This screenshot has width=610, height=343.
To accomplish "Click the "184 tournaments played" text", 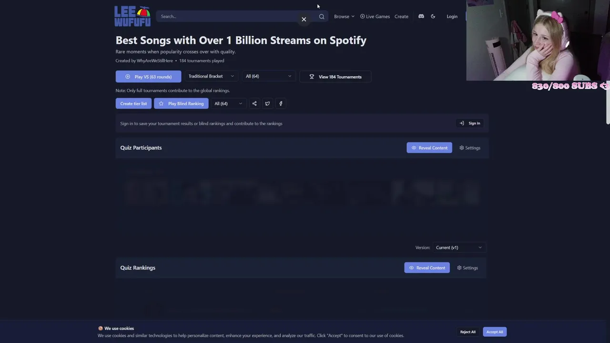I will point(202,61).
